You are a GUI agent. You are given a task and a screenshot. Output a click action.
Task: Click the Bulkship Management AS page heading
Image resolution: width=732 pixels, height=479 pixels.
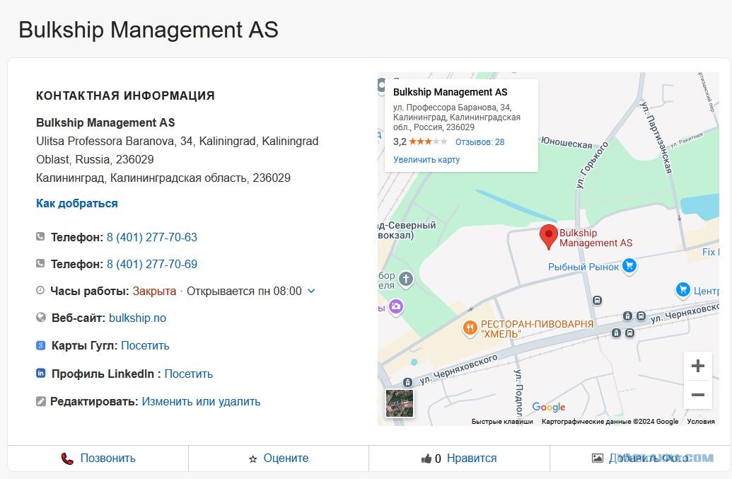pyautogui.click(x=149, y=30)
